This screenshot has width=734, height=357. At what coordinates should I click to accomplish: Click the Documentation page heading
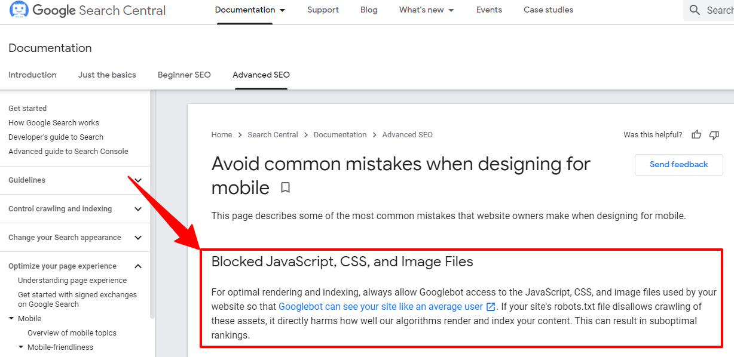50,48
